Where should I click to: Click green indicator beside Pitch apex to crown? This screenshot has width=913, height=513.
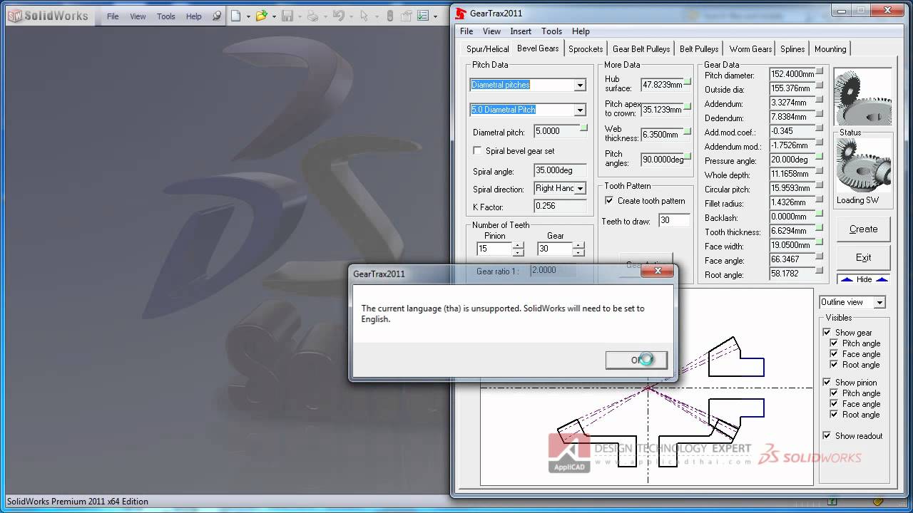click(x=688, y=107)
